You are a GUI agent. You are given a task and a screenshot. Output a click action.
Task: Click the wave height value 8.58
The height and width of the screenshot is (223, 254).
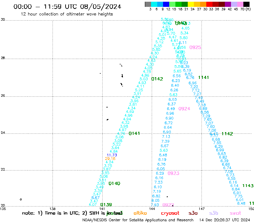(x=205, y=112)
